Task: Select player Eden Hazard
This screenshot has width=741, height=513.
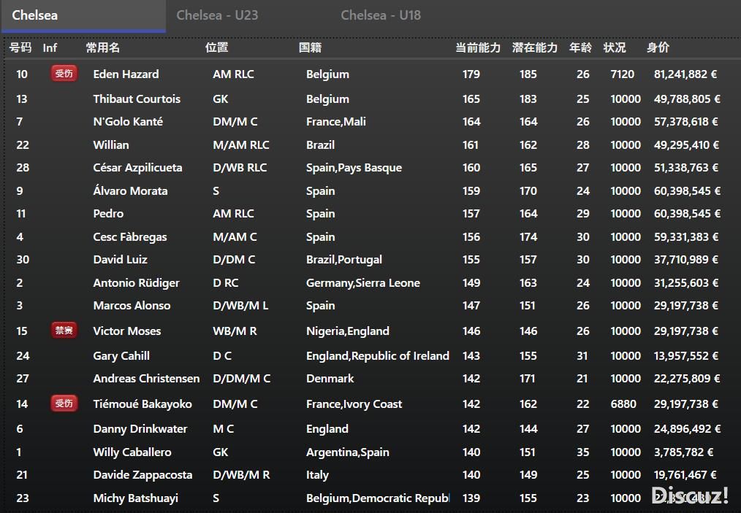Action: tap(126, 74)
